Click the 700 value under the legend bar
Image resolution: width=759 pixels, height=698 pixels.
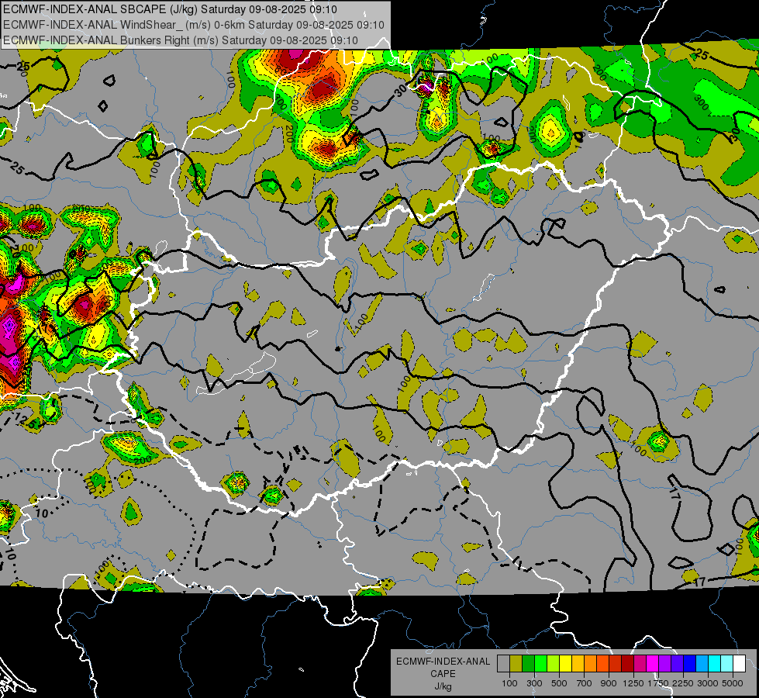click(x=585, y=683)
